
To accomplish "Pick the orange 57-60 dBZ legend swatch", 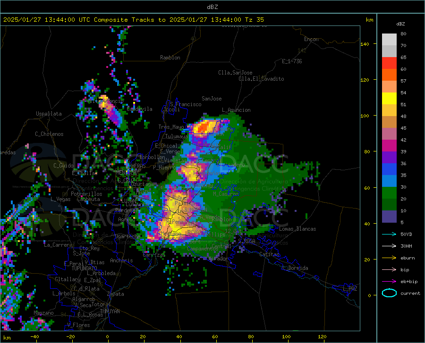I will click(x=389, y=75).
